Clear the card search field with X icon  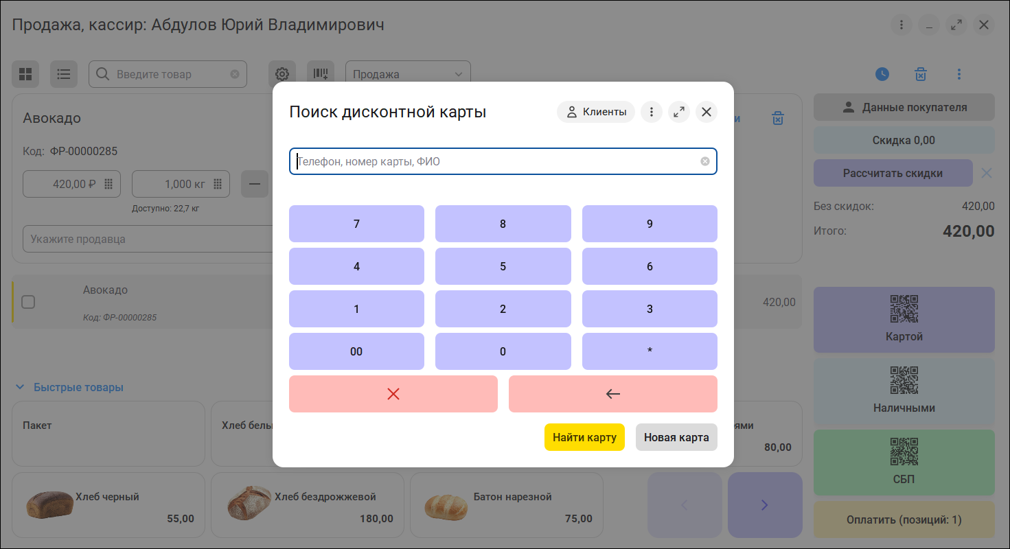pyautogui.click(x=705, y=161)
